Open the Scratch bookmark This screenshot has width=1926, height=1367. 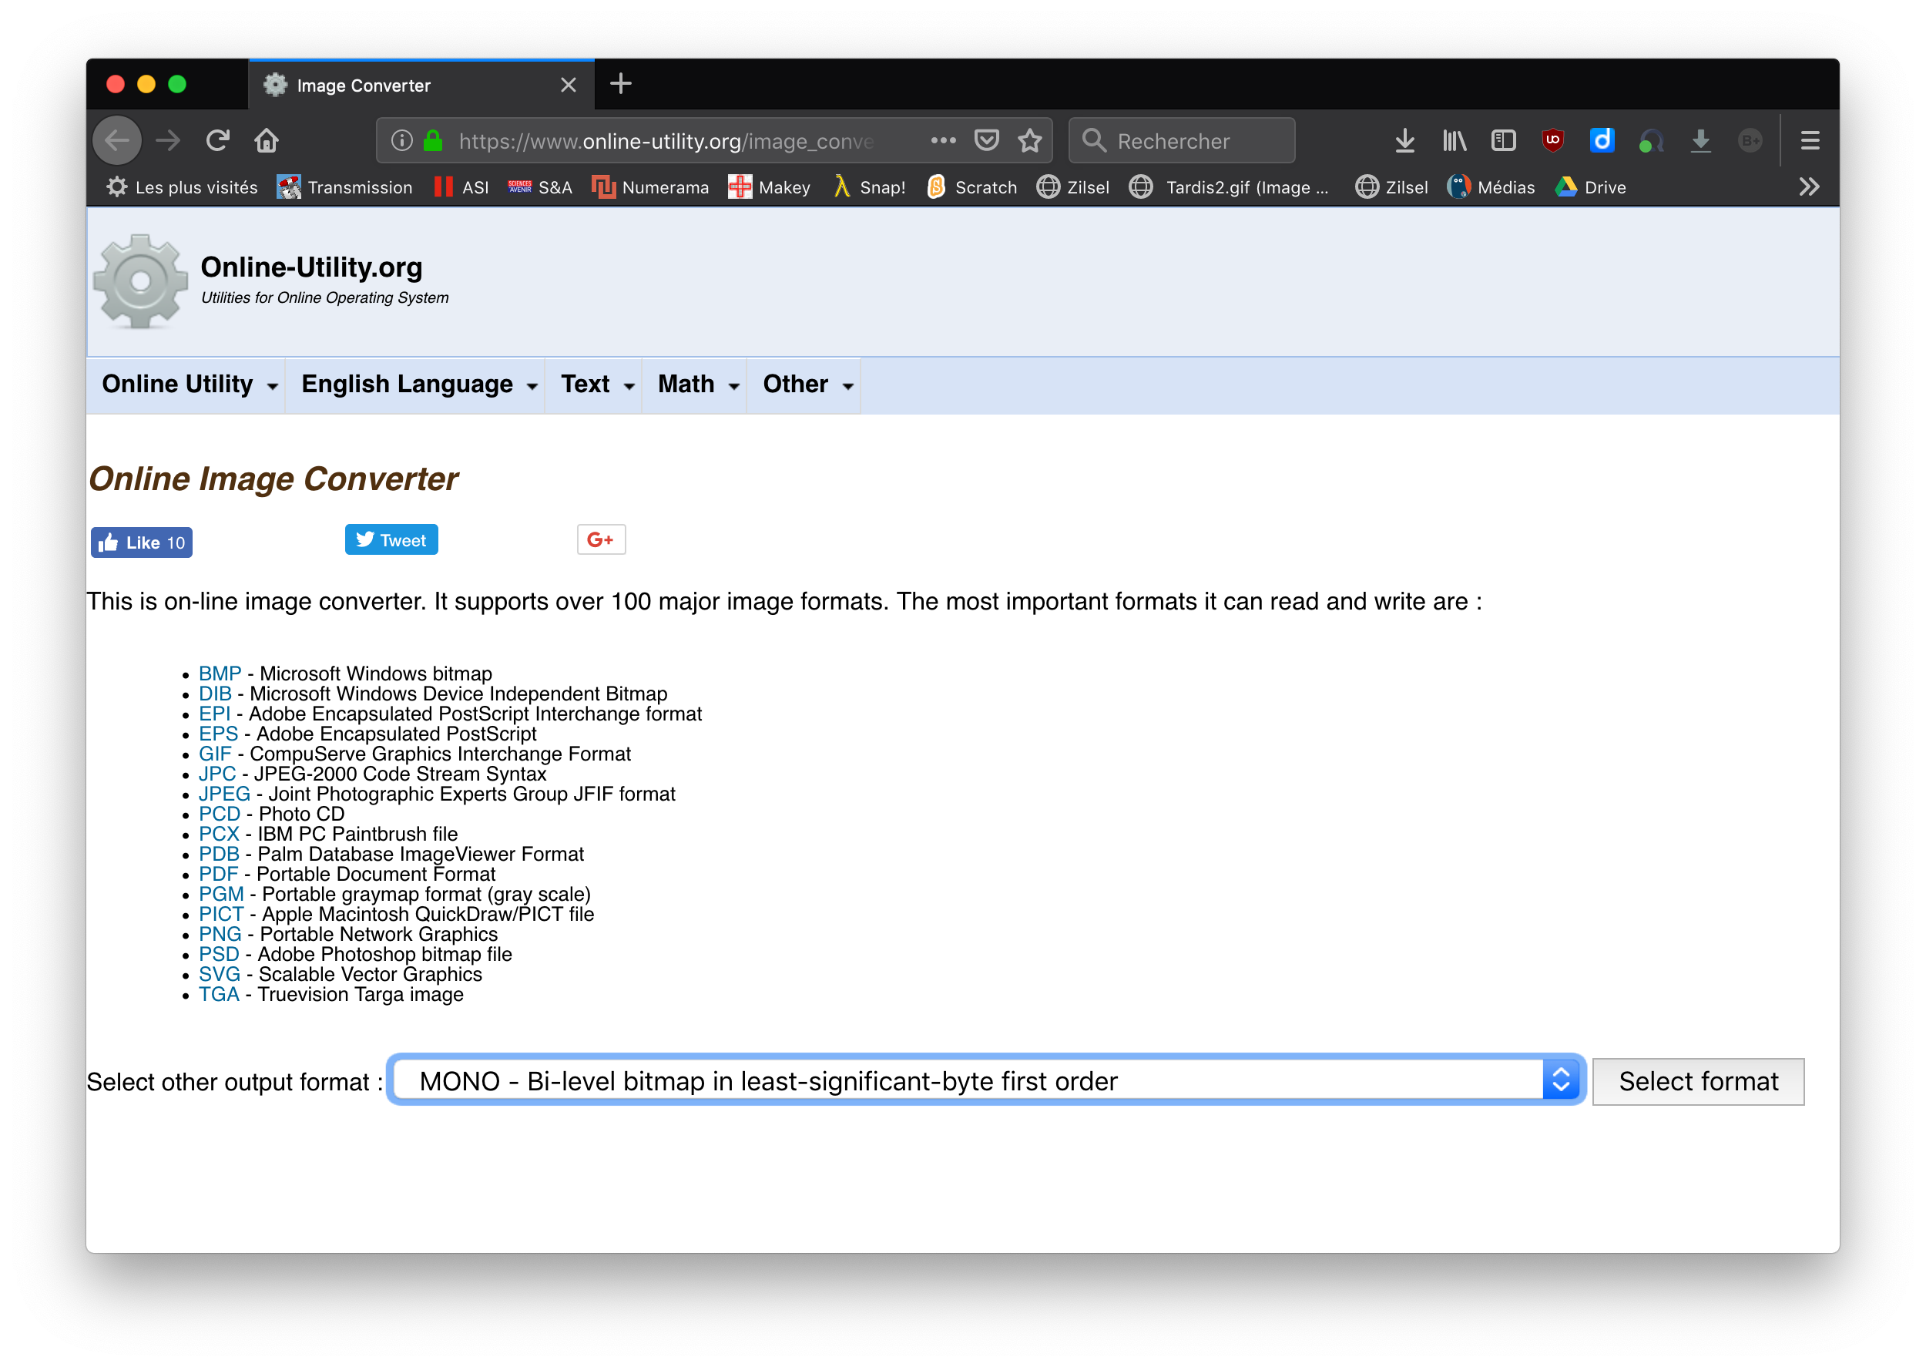tap(971, 187)
